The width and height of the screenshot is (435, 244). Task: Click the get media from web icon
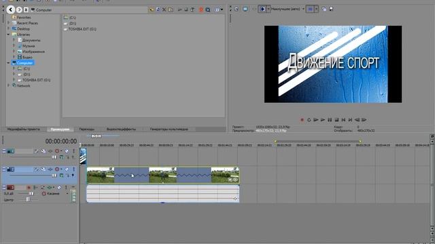point(201,9)
